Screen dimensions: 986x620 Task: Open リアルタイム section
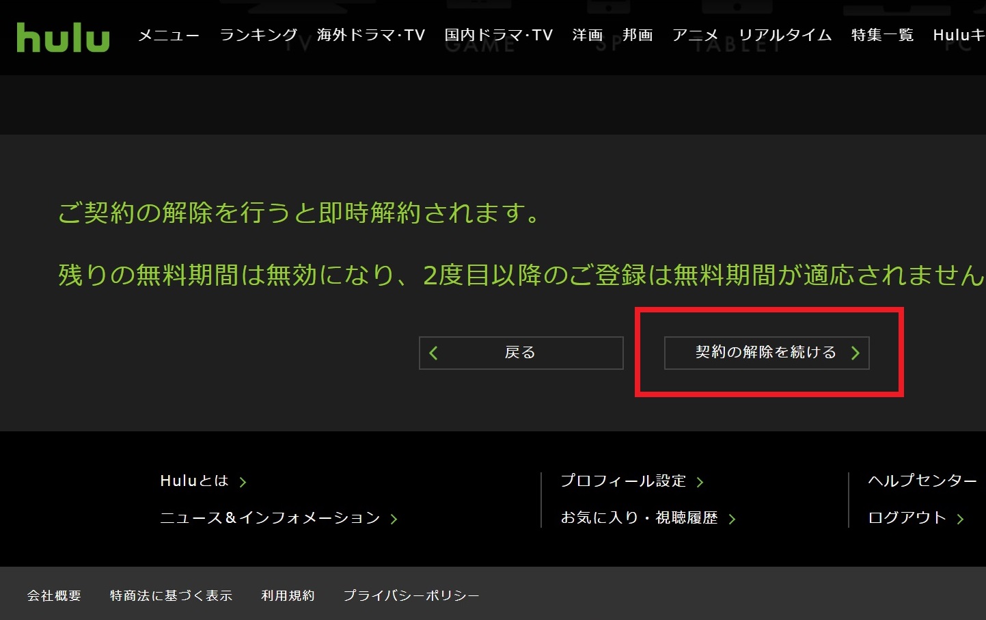[784, 36]
